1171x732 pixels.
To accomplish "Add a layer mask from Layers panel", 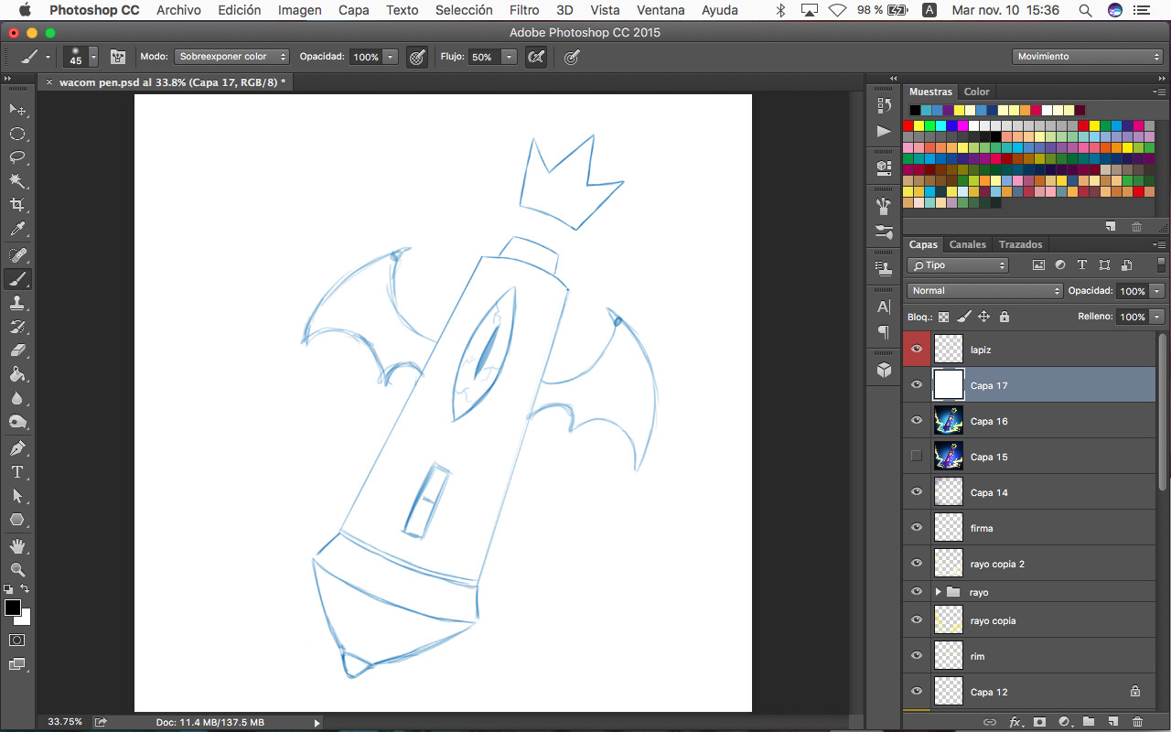I will pyautogui.click(x=1039, y=722).
